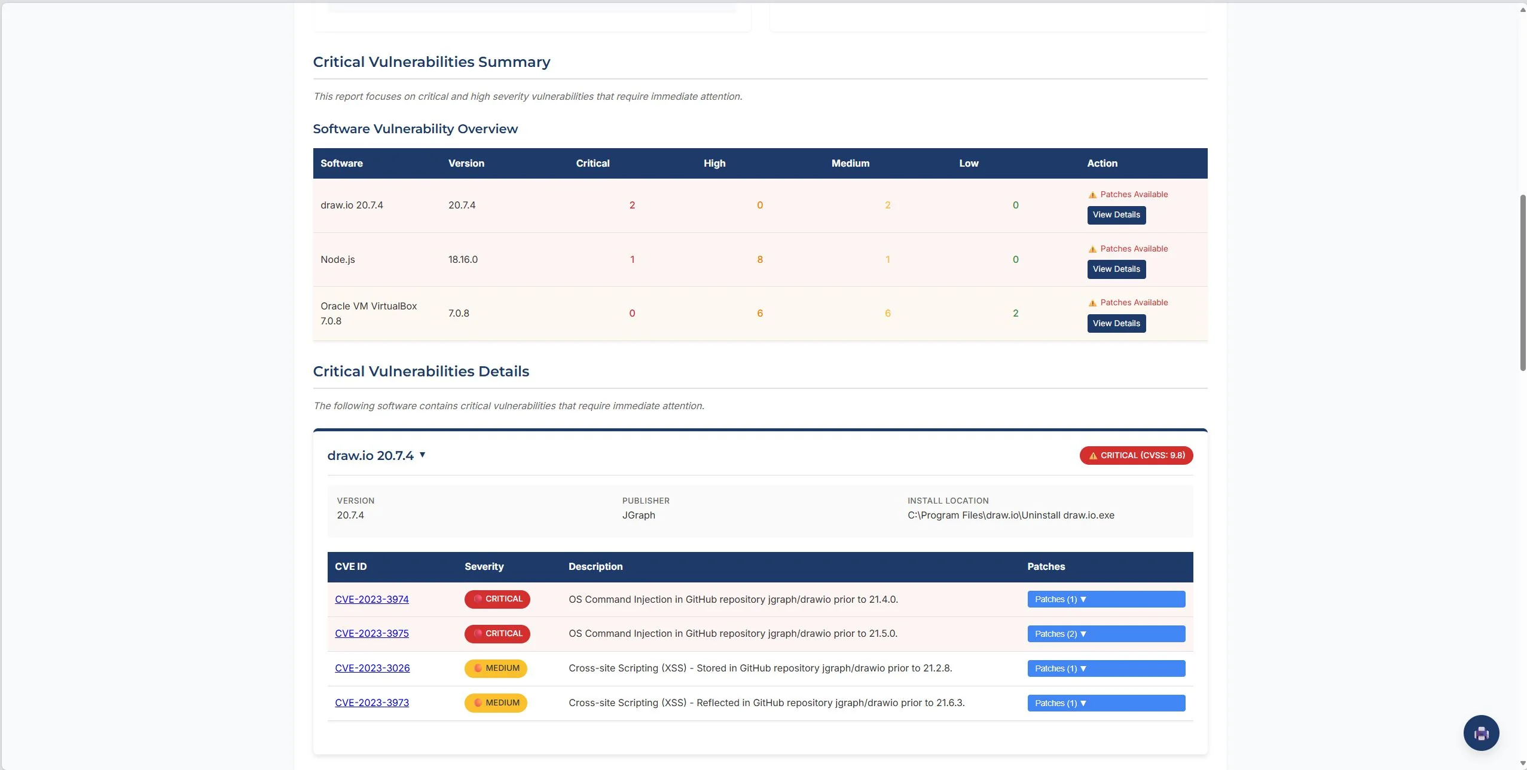Viewport: 1527px width, 770px height.
Task: Open the CVE-2023-3973 link
Action: (x=372, y=702)
